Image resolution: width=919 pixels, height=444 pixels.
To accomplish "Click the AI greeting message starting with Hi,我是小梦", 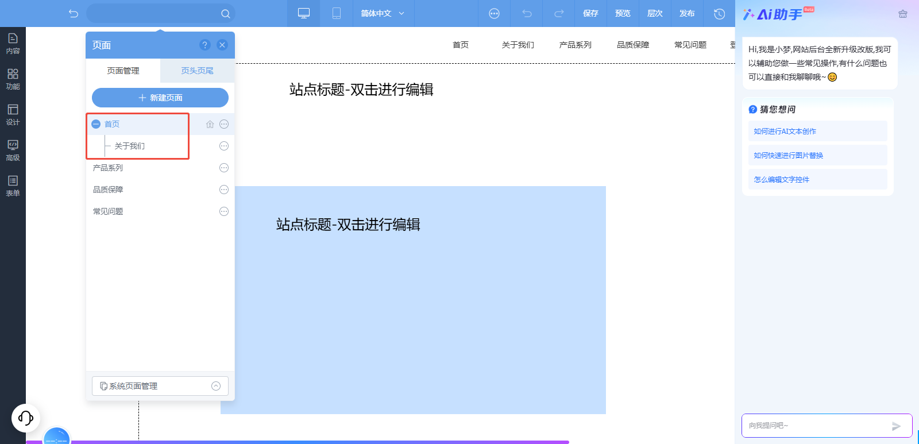I will (820, 63).
